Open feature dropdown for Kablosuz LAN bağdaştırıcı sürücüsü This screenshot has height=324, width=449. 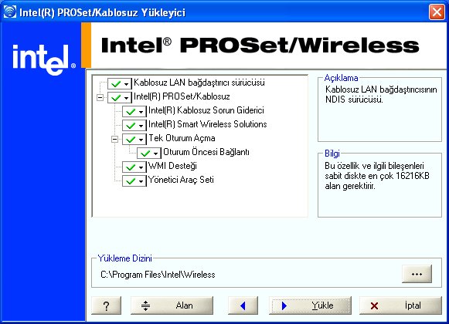point(120,84)
